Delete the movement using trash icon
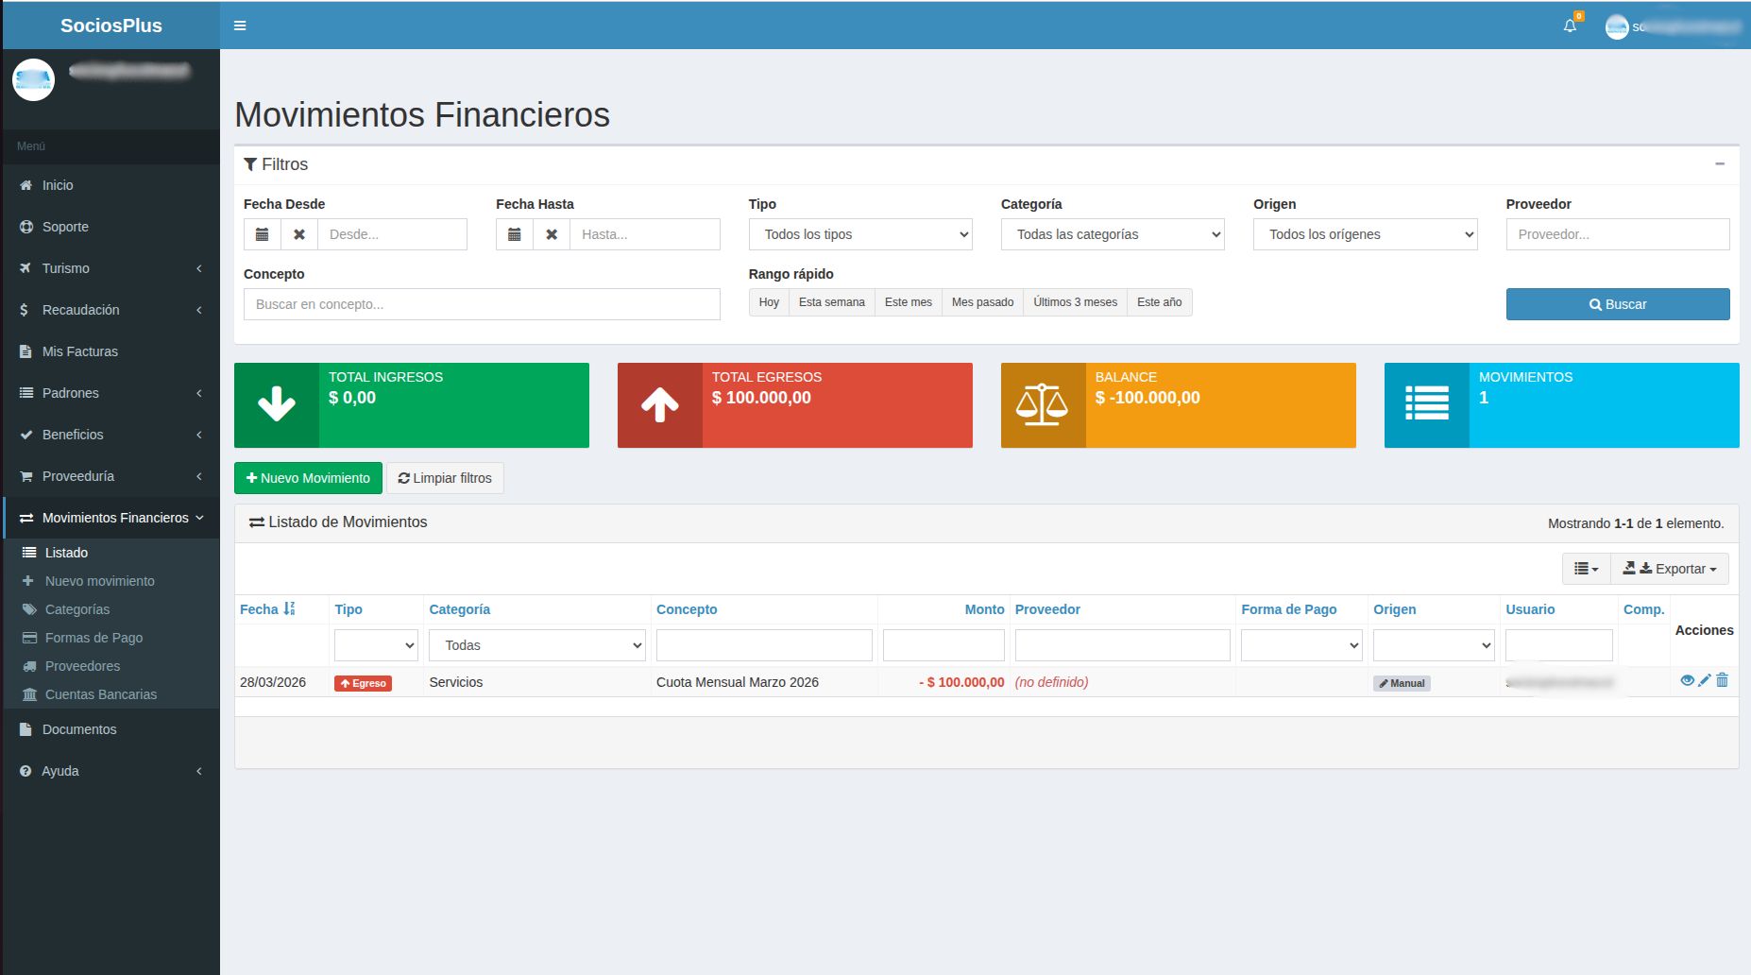This screenshot has height=975, width=1751. point(1722,680)
